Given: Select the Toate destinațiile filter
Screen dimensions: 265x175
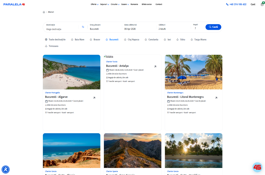Looking at the screenshot, I should click(55, 40).
